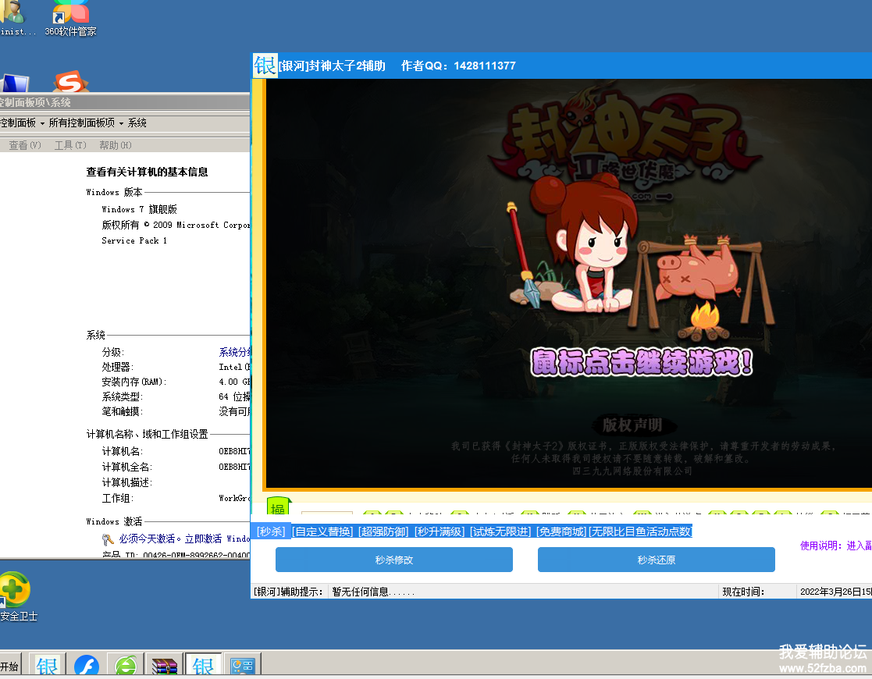Click 鼠标点击继续游戏! in the game

642,363
